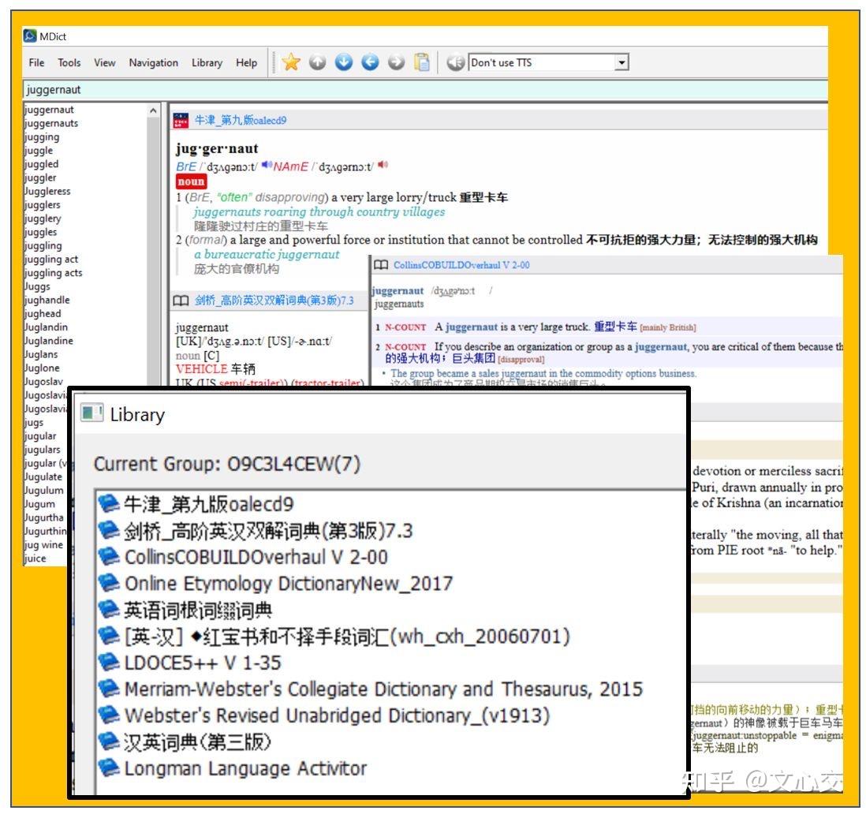This screenshot has width=866, height=818.
Task: Select juggernauts in the word list
Action: click(51, 123)
